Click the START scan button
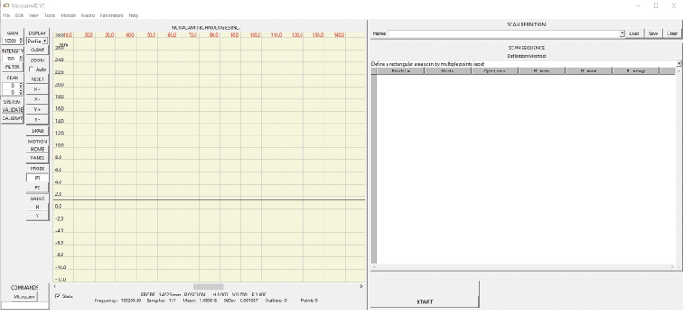The width and height of the screenshot is (683, 310). tap(424, 301)
